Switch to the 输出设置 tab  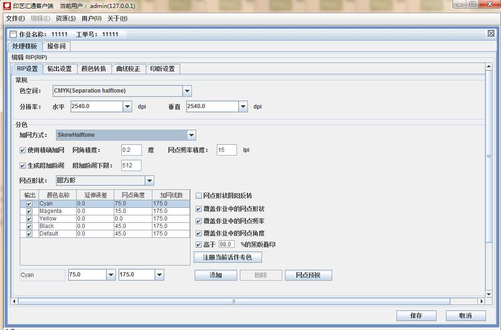pos(59,69)
